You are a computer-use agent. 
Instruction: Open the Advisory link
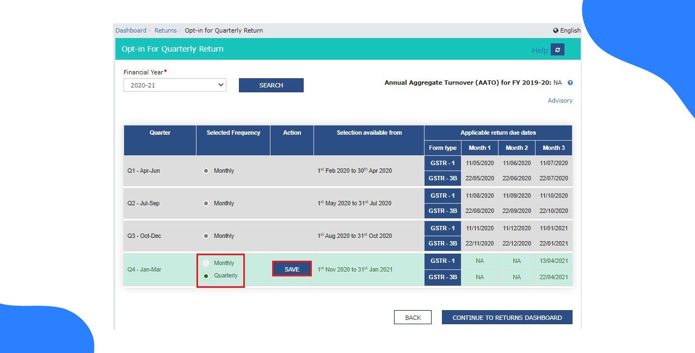[x=559, y=100]
